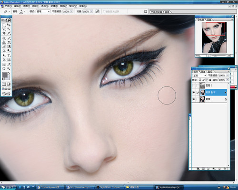The width and height of the screenshot is (238, 190).
Task: Select the Crop tool
Action: click(4, 33)
